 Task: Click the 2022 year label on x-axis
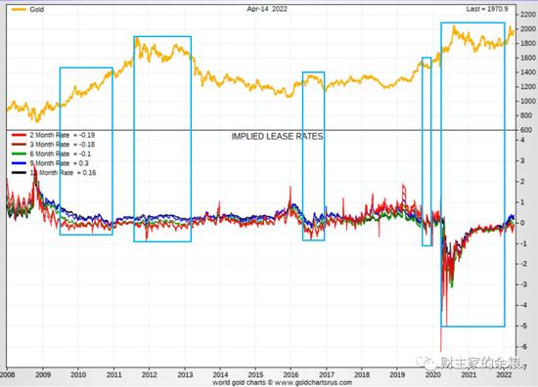504,374
